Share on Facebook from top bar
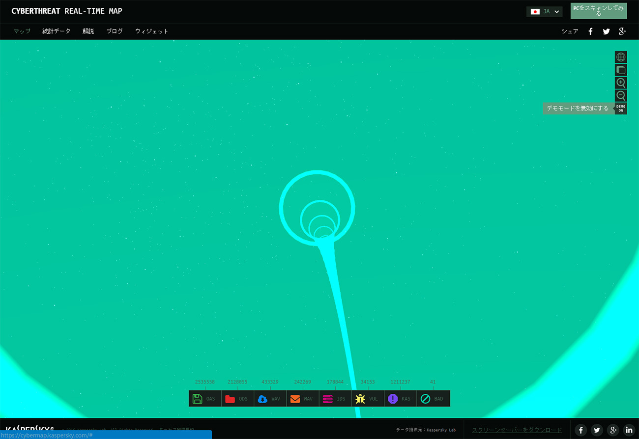639x439 pixels. (590, 31)
